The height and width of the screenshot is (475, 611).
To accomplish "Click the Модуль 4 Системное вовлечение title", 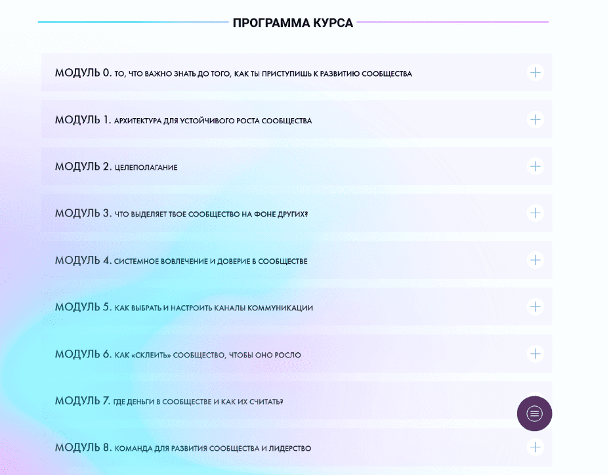I will tap(181, 260).
